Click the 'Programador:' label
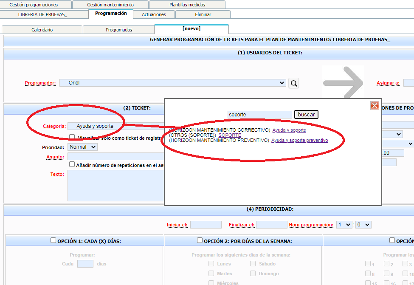The width and height of the screenshot is (414, 285). 40,83
